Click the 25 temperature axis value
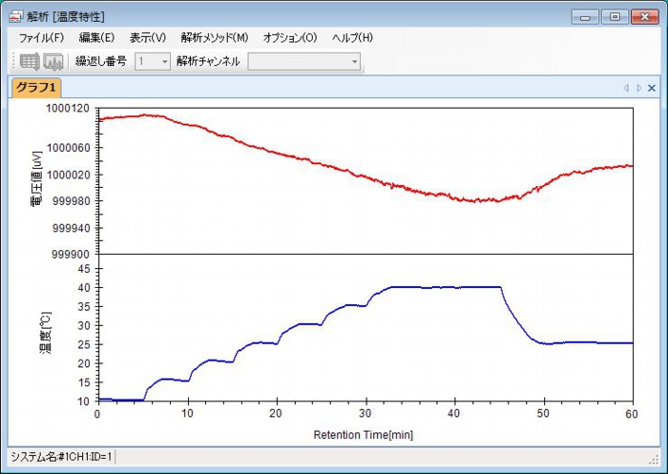 coord(84,344)
